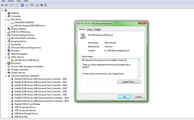Image resolution: width=194 pixels, height=120 pixels.
Task: Click the DVD/CD-ROM drives icon
Action: tap(9, 32)
